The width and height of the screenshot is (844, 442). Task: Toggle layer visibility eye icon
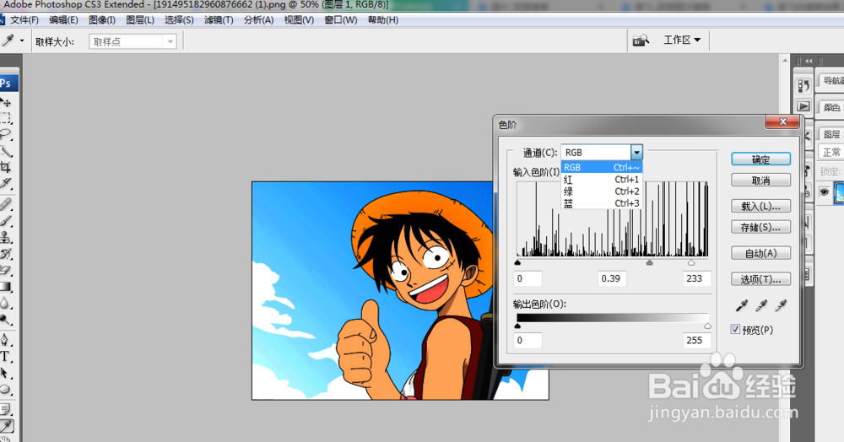(824, 192)
